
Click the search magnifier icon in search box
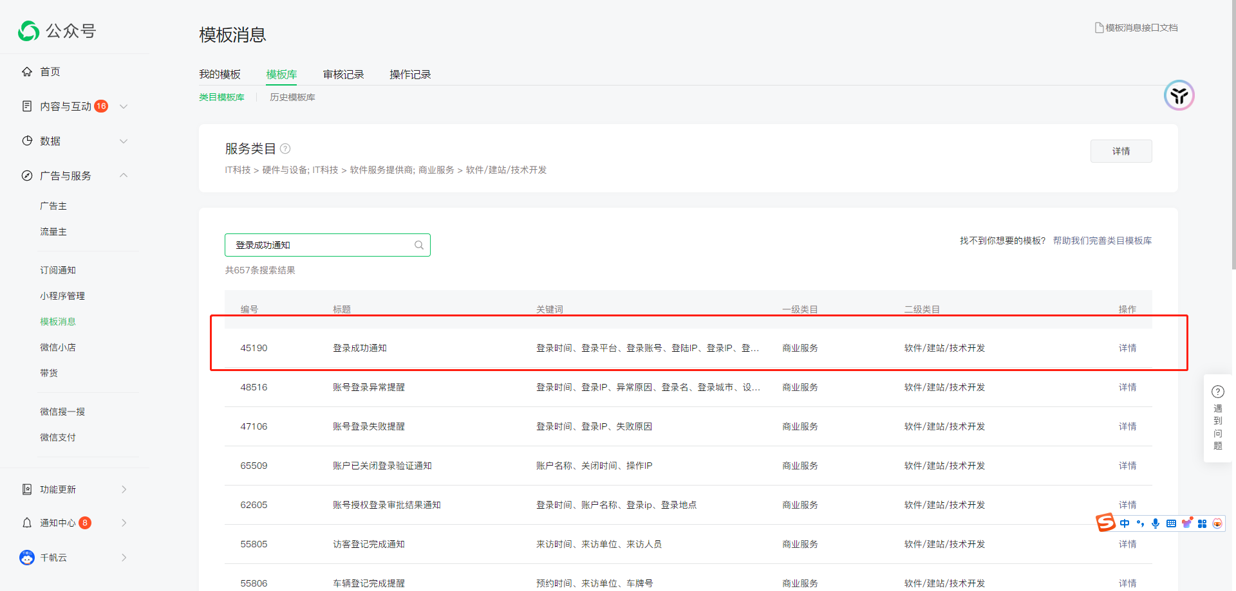pyautogui.click(x=419, y=245)
